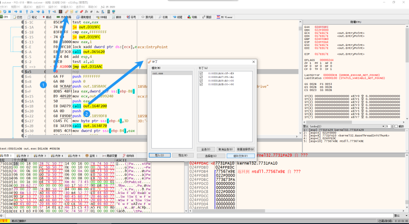Uncheck patch 00D31A07:85->A1 checkbox

(201, 77)
